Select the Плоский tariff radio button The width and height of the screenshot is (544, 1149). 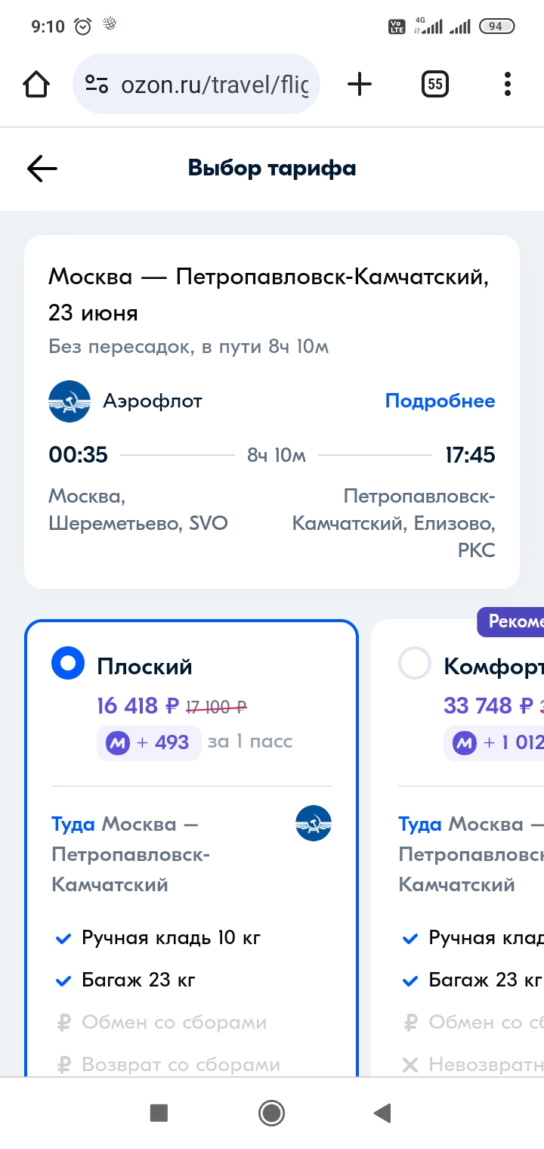(x=68, y=664)
